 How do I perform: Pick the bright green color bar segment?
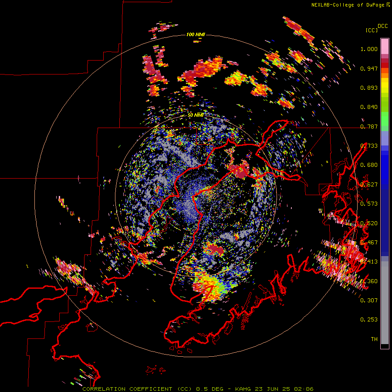385,119
